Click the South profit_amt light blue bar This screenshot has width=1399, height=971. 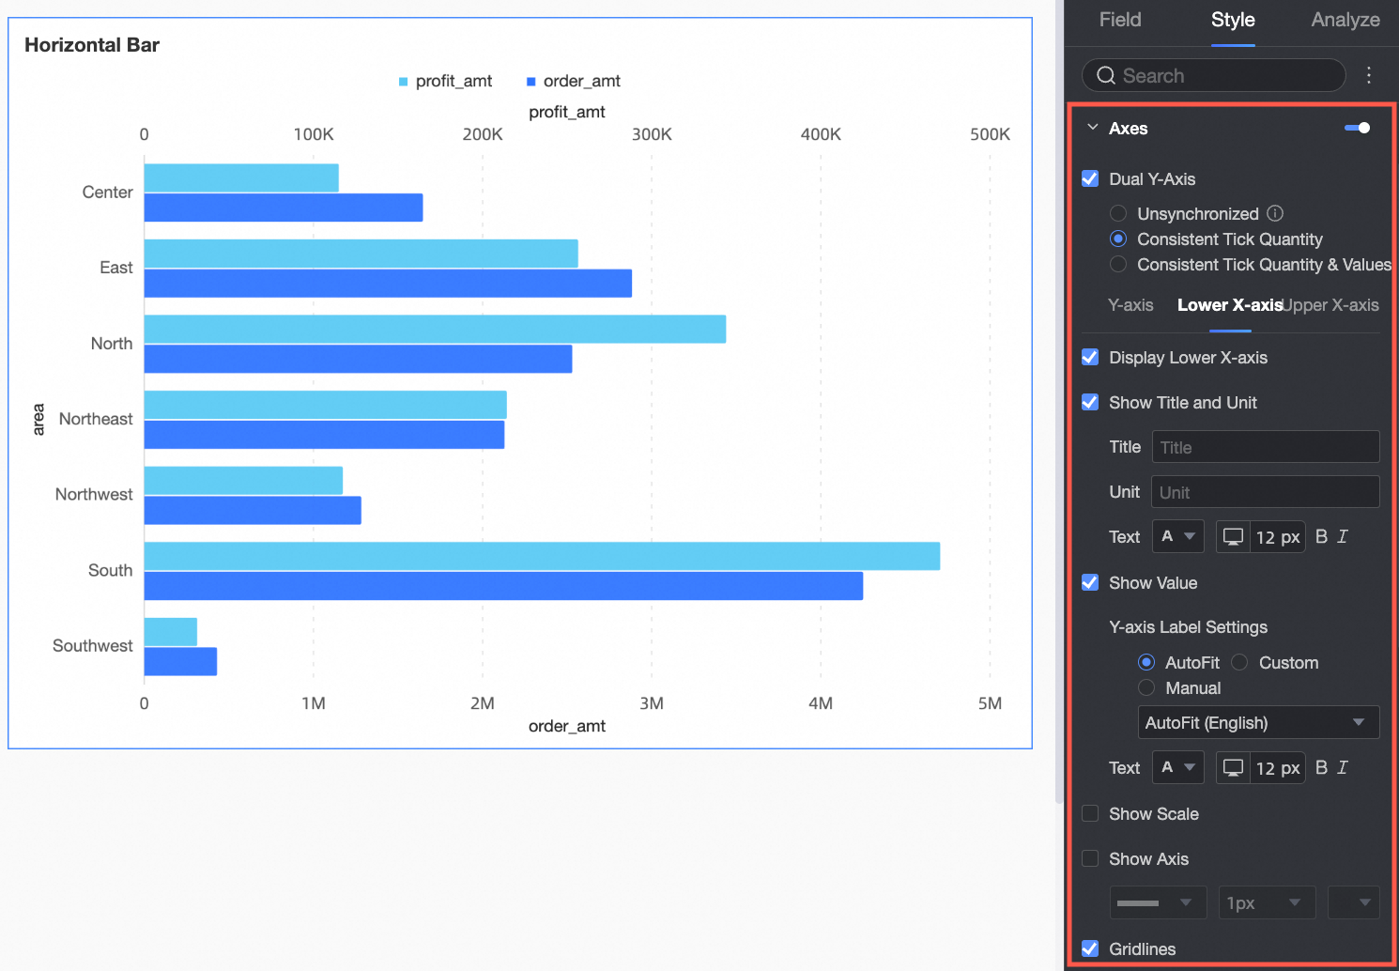tap(542, 556)
